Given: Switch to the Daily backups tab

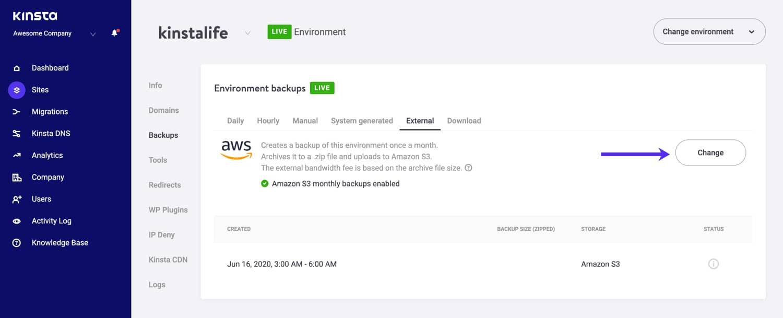Looking at the screenshot, I should 235,121.
